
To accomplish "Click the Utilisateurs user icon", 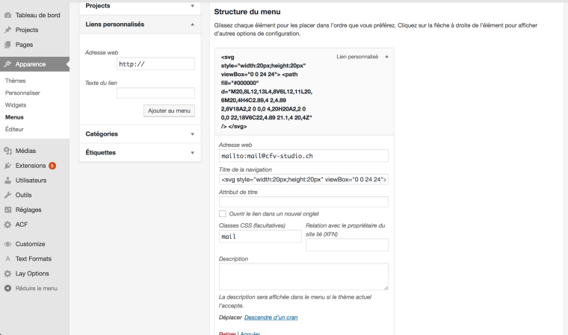I will pos(7,181).
